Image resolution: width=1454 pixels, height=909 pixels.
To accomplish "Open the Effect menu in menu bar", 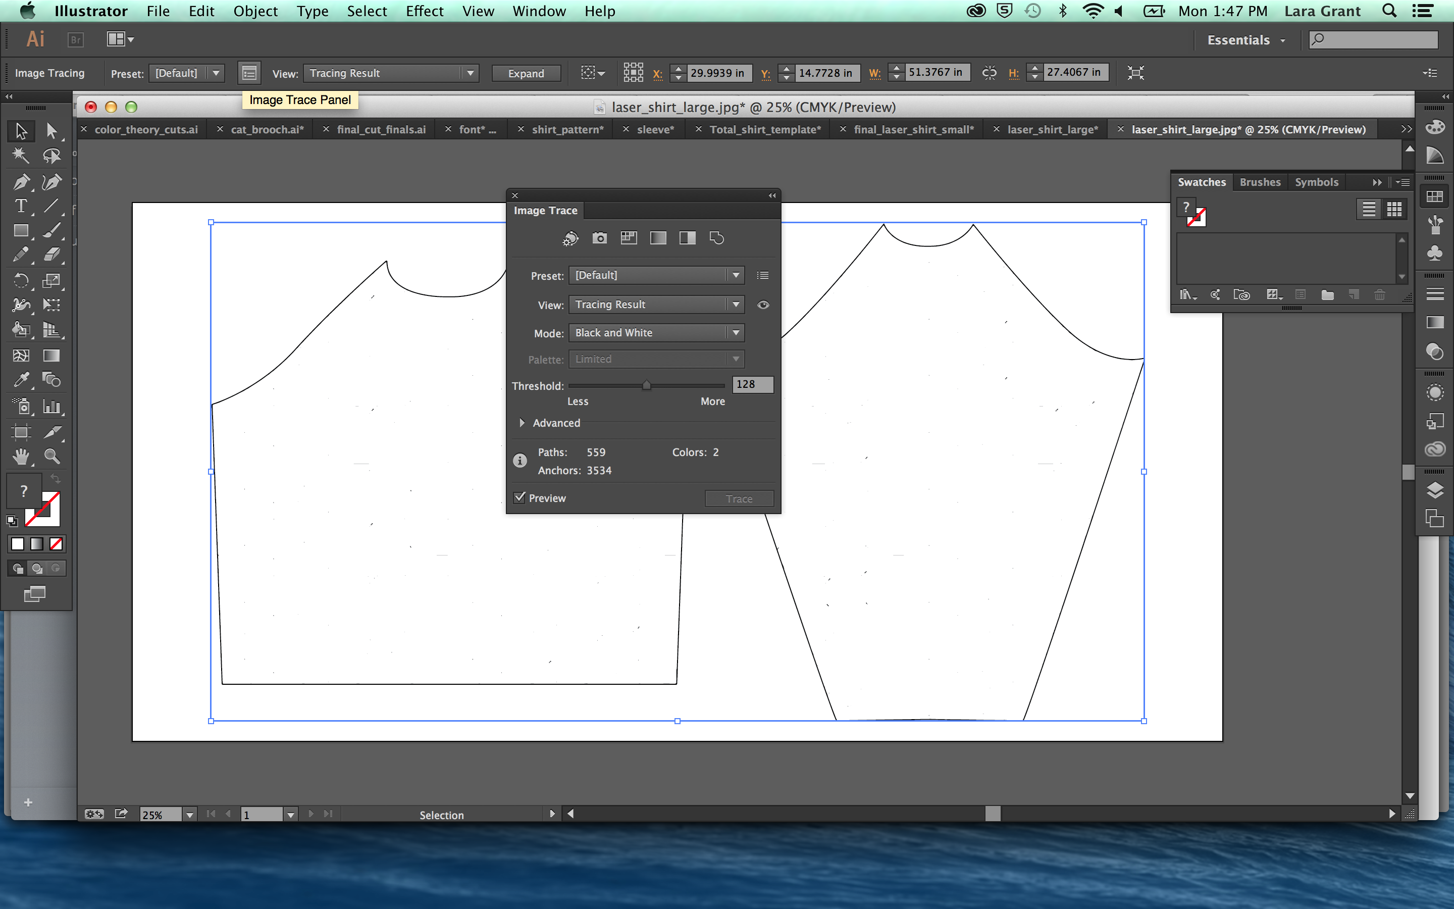I will [423, 12].
